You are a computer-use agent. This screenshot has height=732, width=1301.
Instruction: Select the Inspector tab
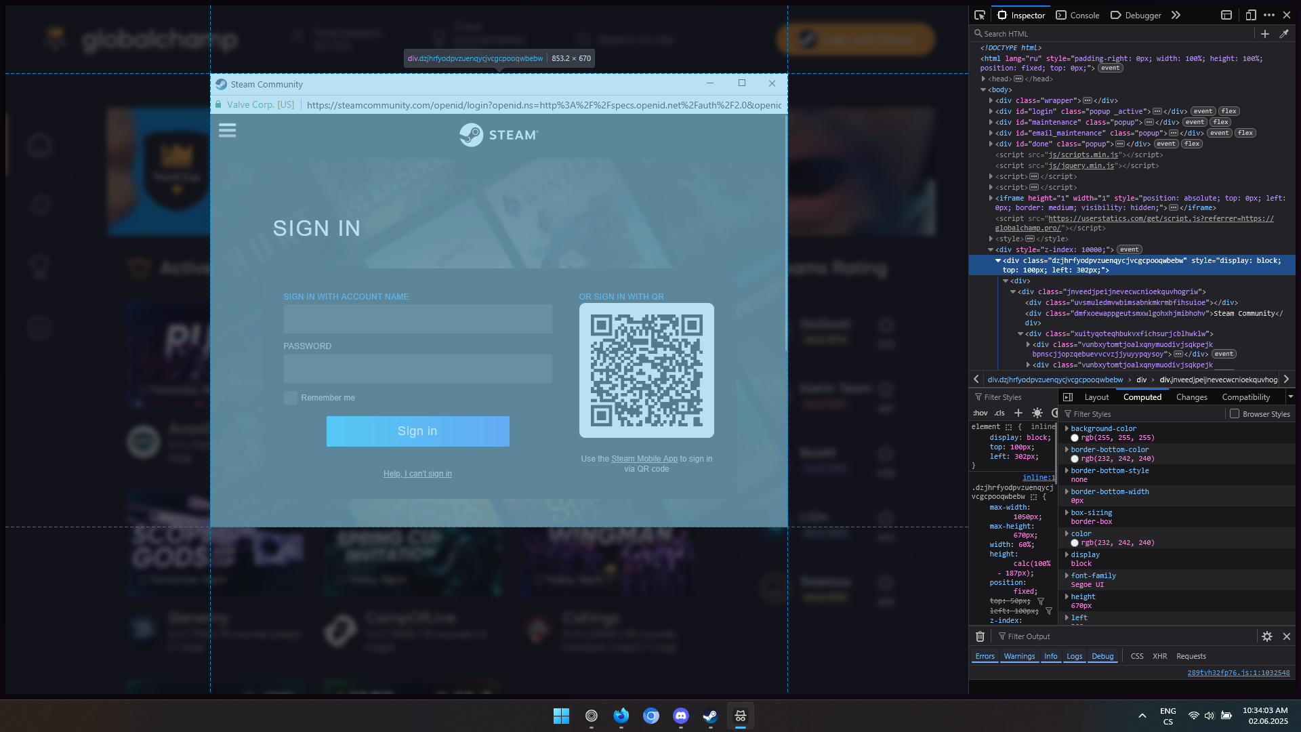1021,15
